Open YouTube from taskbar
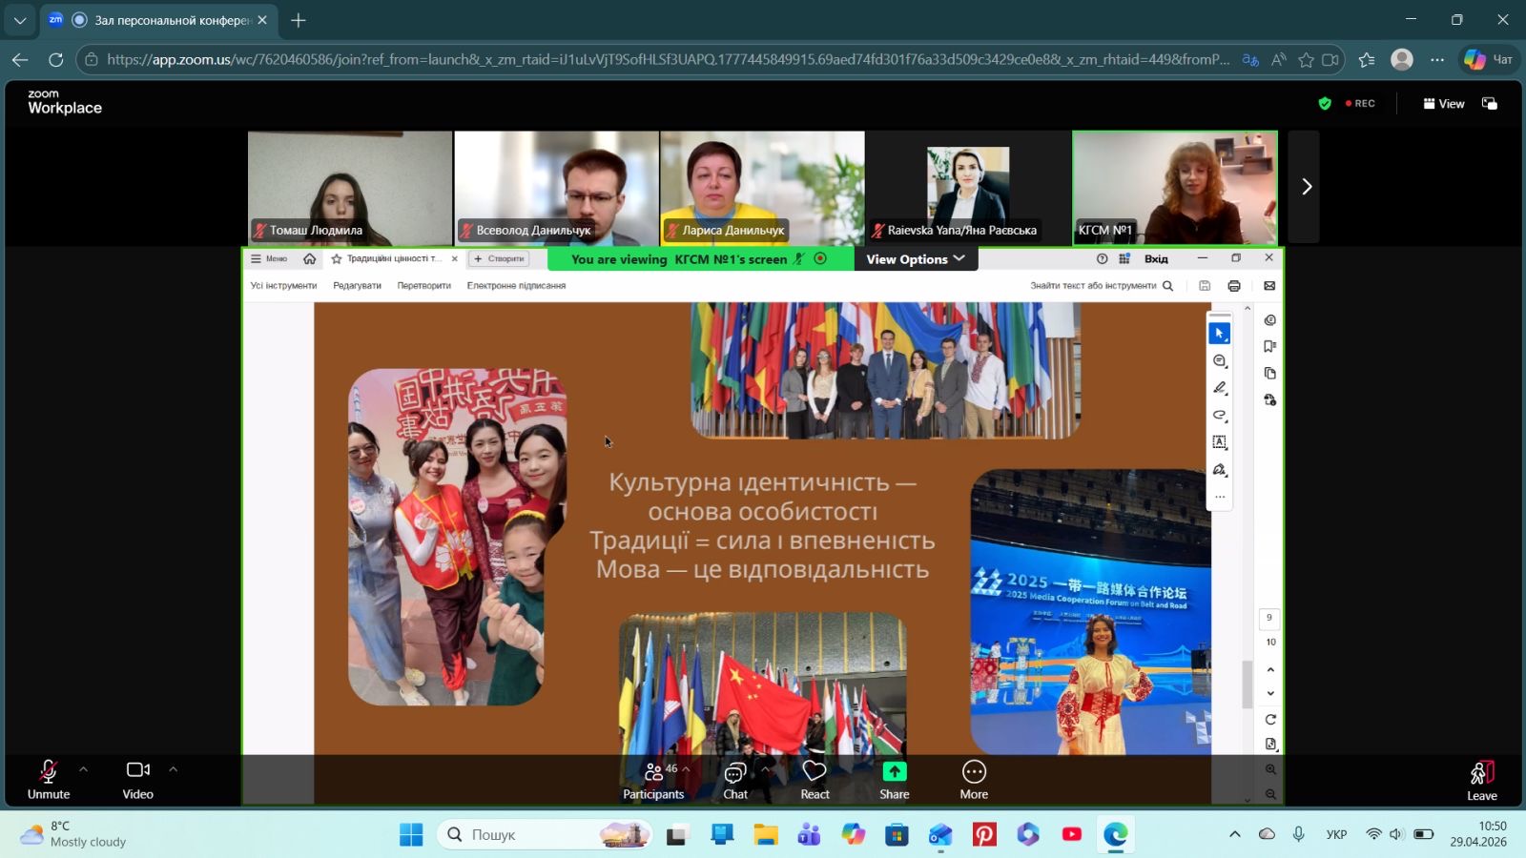Screen dimensions: 1526x858 pyautogui.click(x=1072, y=835)
